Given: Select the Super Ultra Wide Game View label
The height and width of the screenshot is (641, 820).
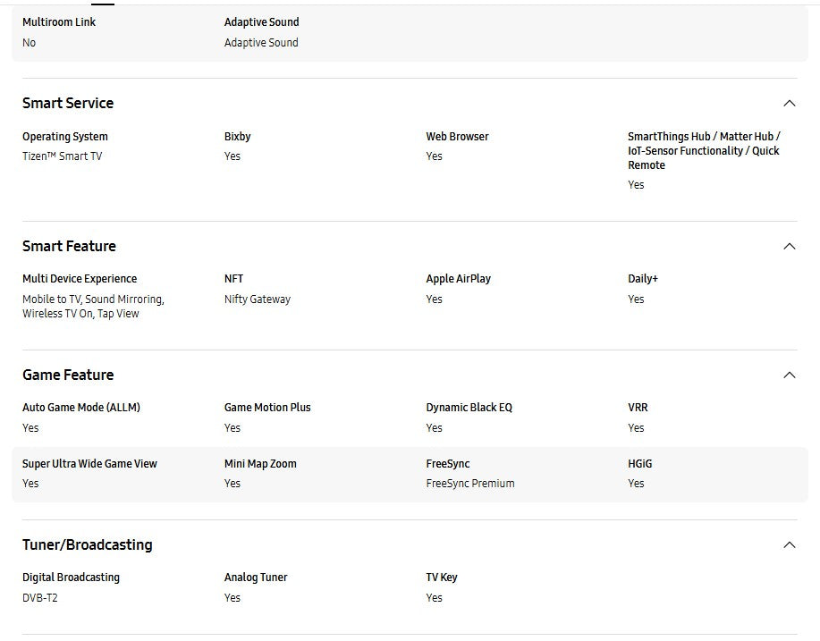Looking at the screenshot, I should (x=89, y=464).
